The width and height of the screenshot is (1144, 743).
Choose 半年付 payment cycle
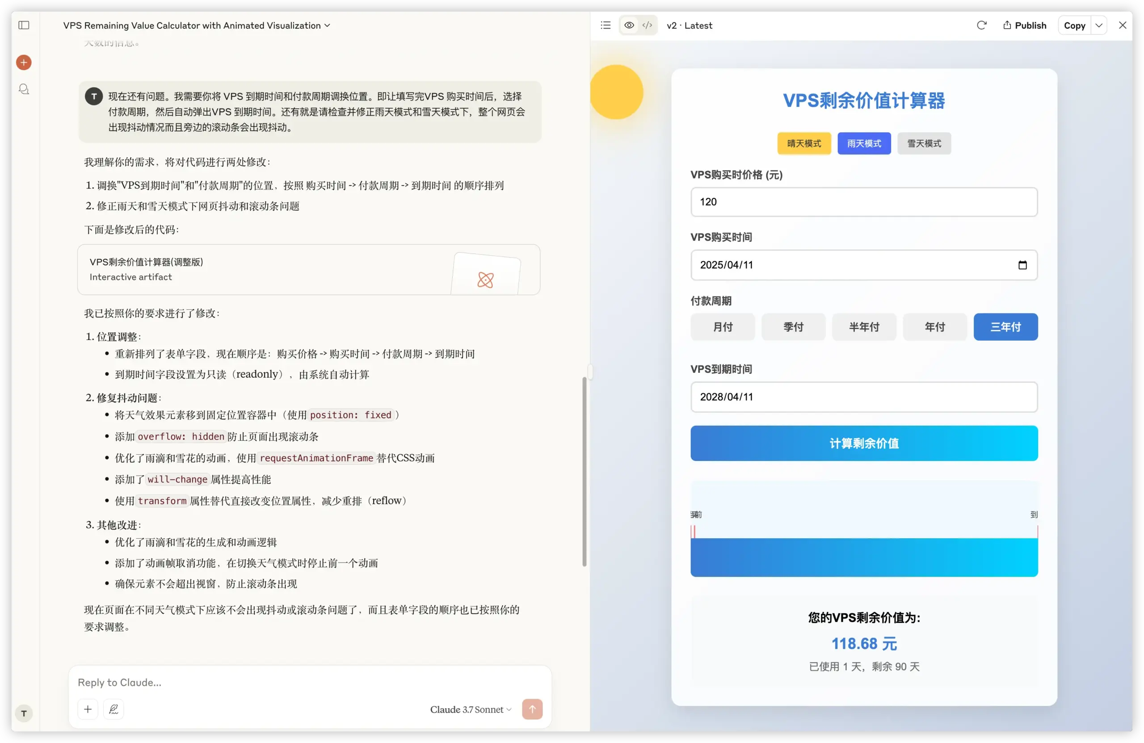864,327
